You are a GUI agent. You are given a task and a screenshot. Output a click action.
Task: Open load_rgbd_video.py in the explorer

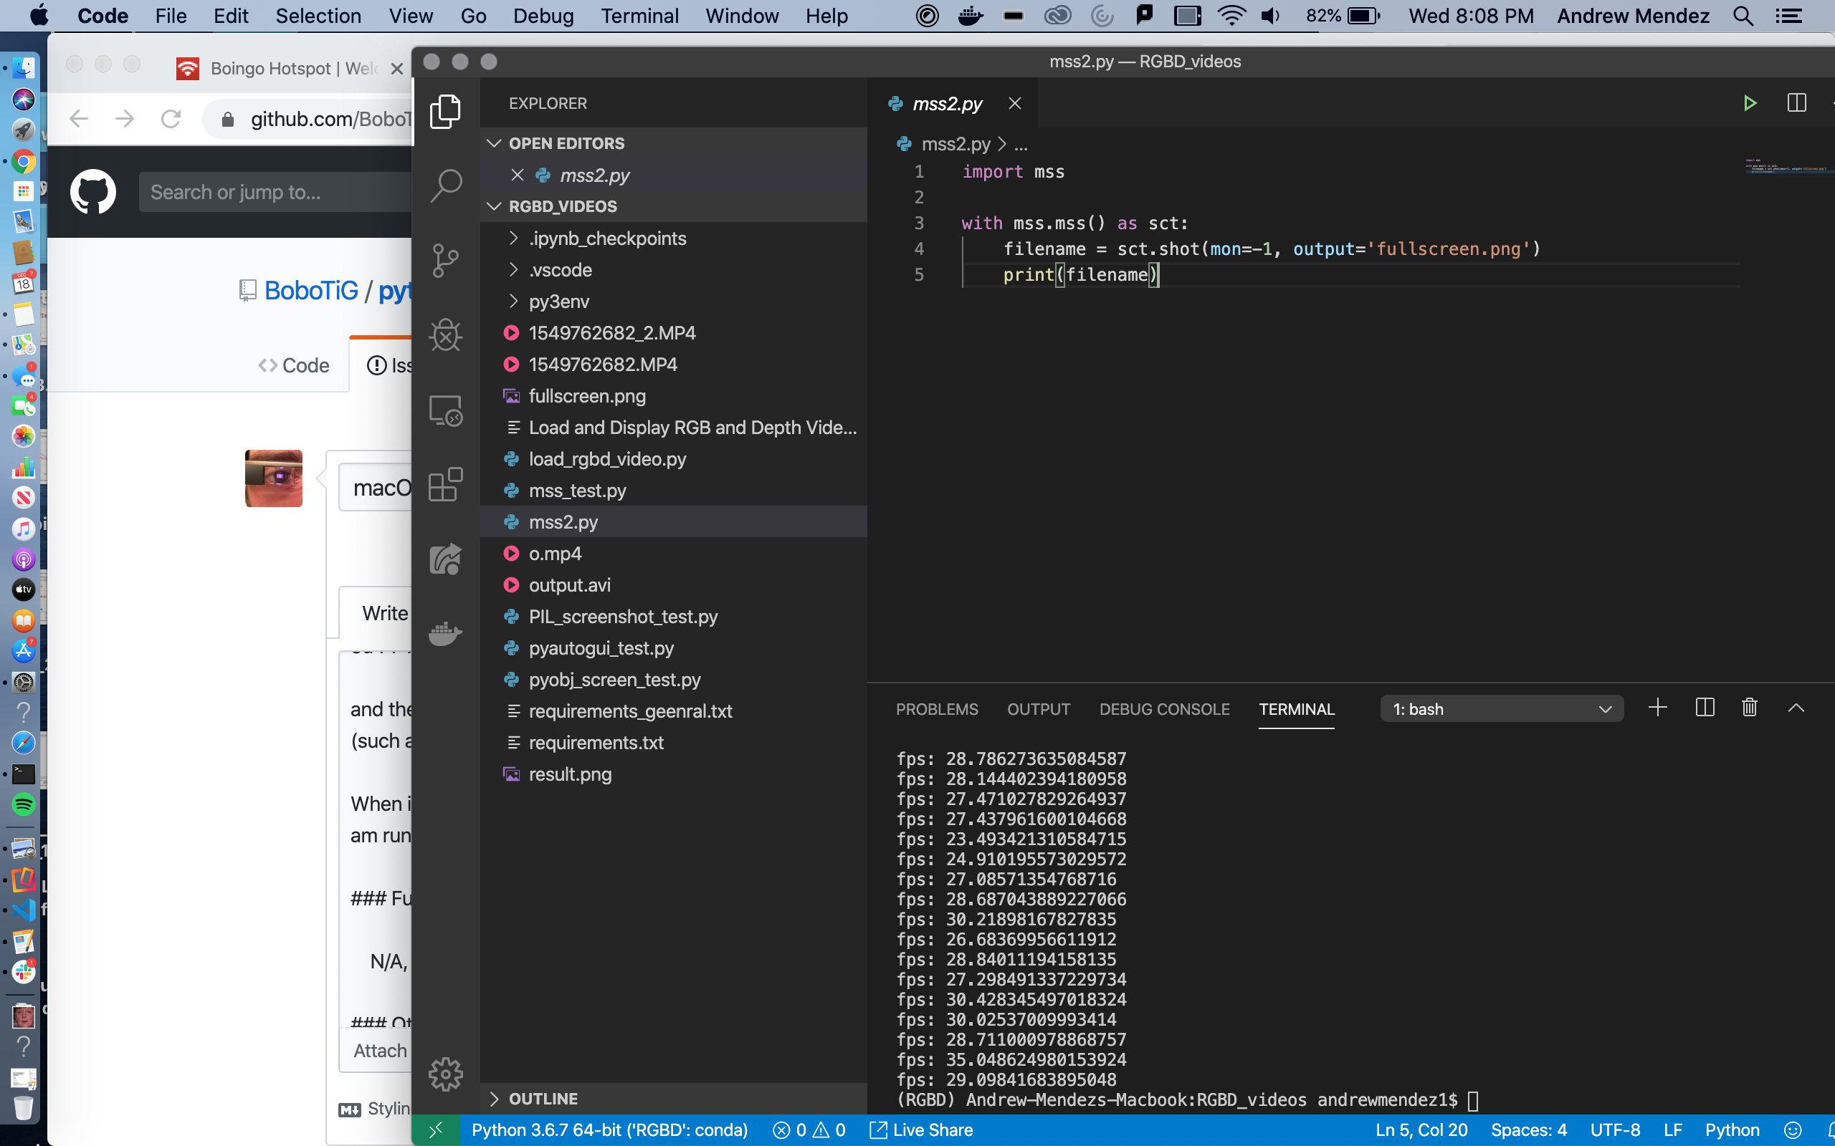pyautogui.click(x=607, y=459)
